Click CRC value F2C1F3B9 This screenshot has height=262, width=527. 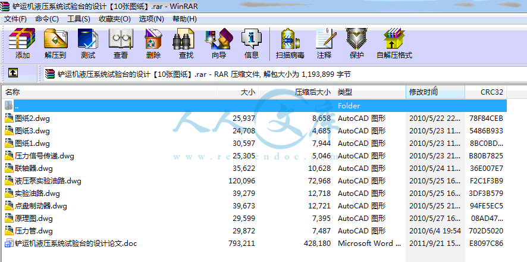pyautogui.click(x=487, y=181)
